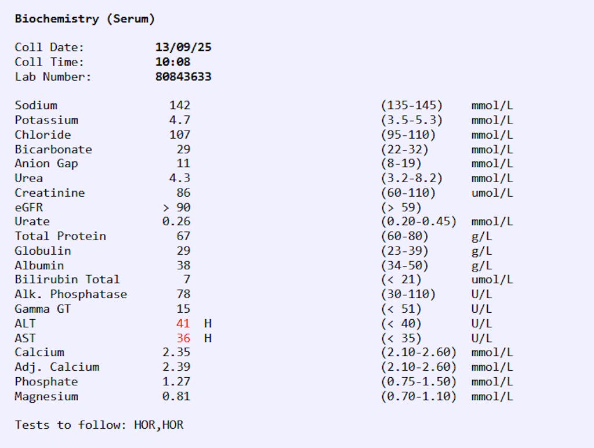Screen dimensions: 594x448
Task: Click the eGFR result > 90
Action: 176,207
